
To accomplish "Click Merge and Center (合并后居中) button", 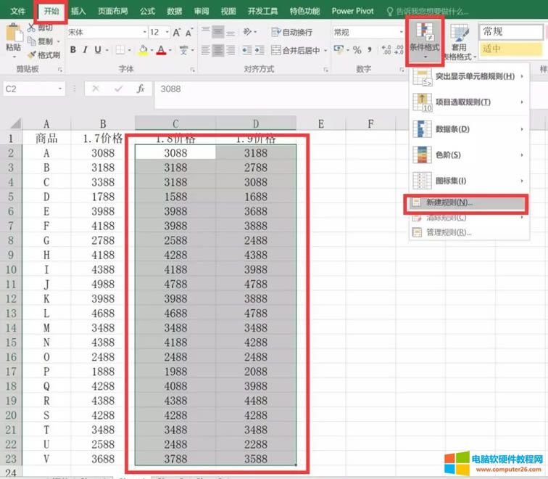I will [296, 50].
